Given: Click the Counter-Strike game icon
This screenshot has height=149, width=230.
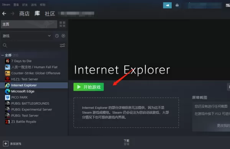Looking at the screenshot, I should point(8,73).
